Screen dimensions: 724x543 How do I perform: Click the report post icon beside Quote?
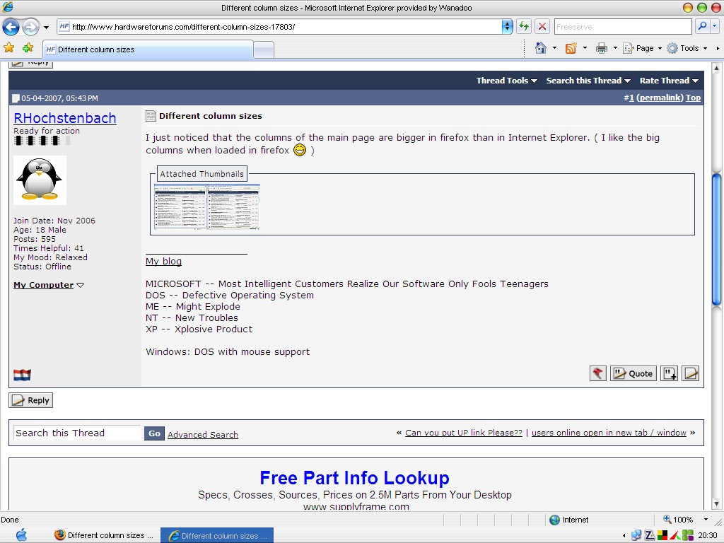click(x=598, y=373)
